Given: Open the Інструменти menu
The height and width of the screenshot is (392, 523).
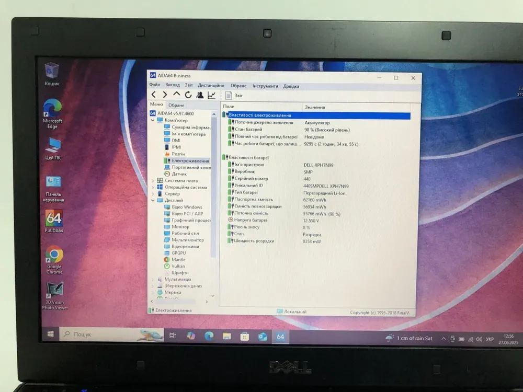Looking at the screenshot, I should (265, 86).
